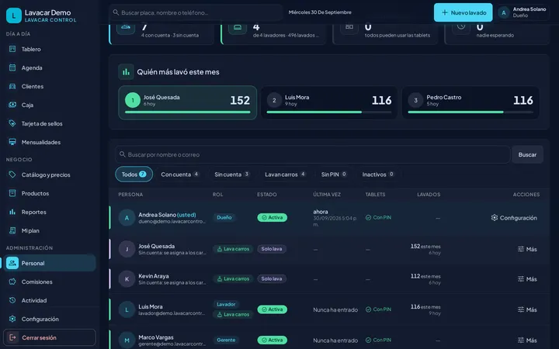Screen dimensions: 559x349
Task: Click Marco Vargas's M avatar
Action: pos(127,340)
